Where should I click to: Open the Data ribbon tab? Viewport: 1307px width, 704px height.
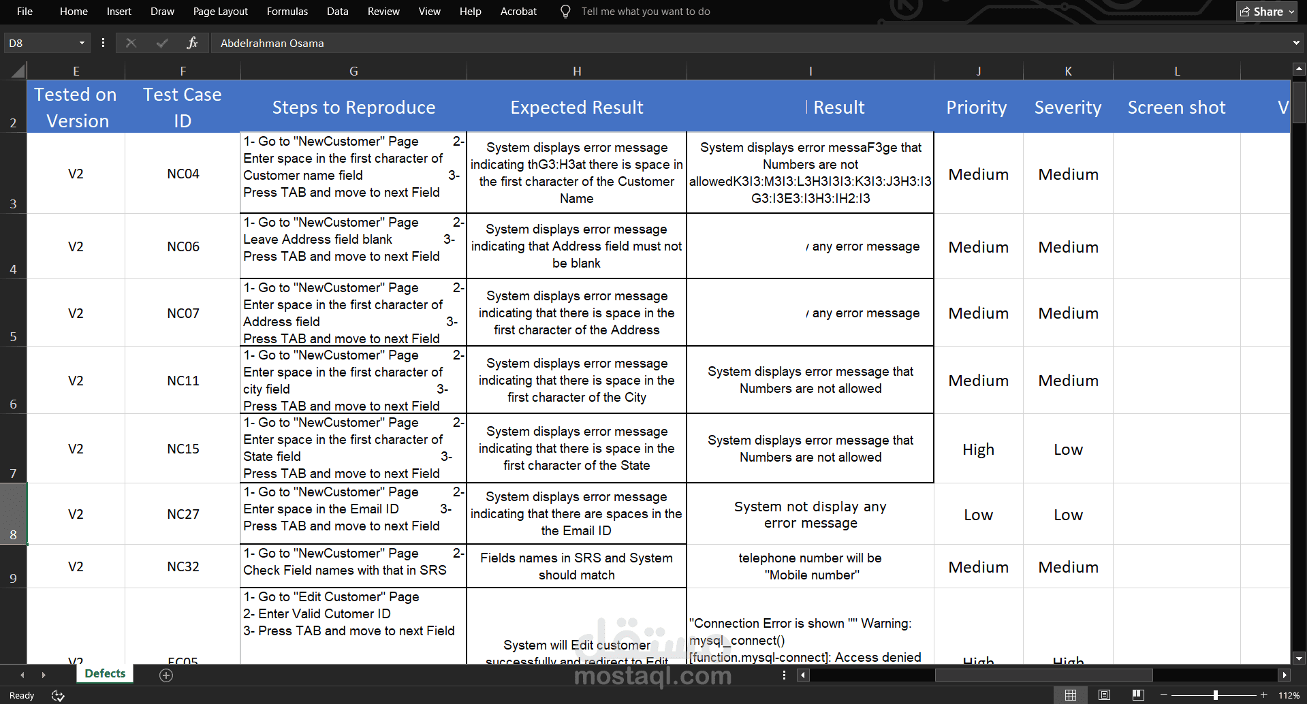[337, 12]
